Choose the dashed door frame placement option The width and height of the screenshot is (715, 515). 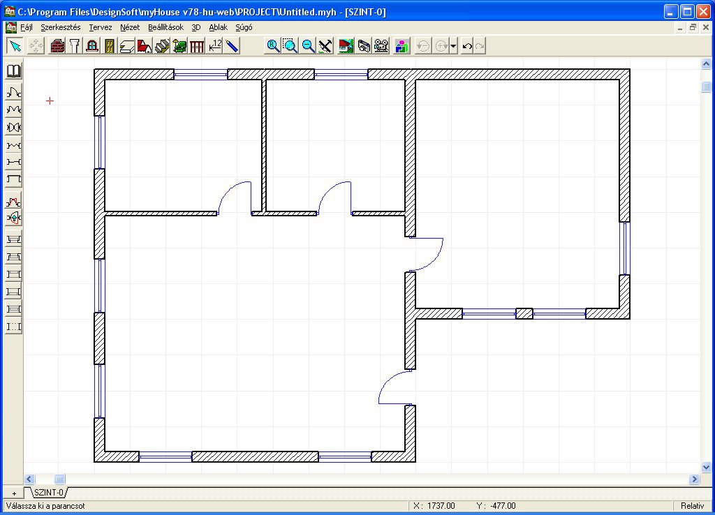coord(14,327)
